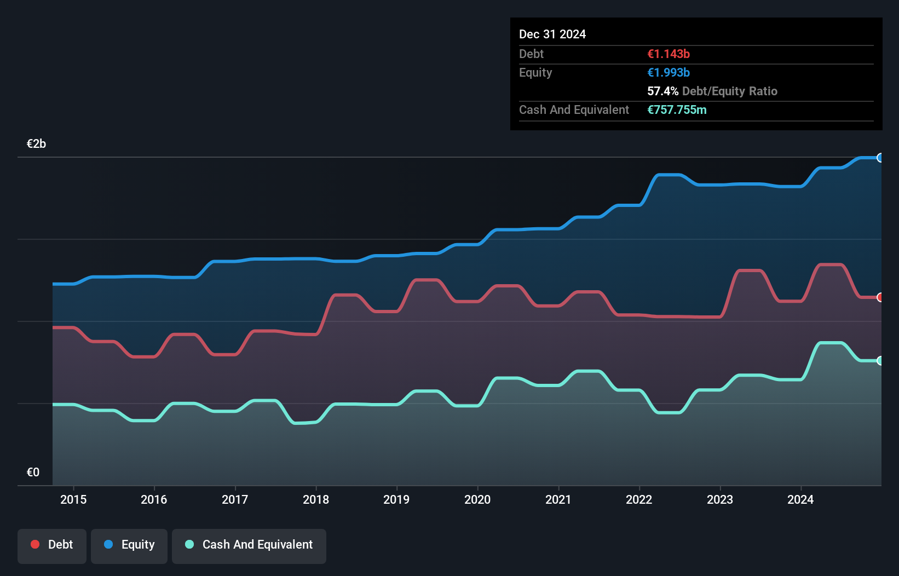Viewport: 899px width, 576px height.
Task: Select the Equity endpoint marker at Dec 2024
Action: [880, 158]
